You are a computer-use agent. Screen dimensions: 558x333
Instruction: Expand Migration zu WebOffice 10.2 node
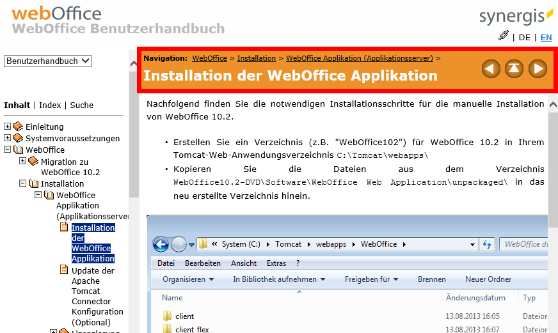[x=22, y=161]
